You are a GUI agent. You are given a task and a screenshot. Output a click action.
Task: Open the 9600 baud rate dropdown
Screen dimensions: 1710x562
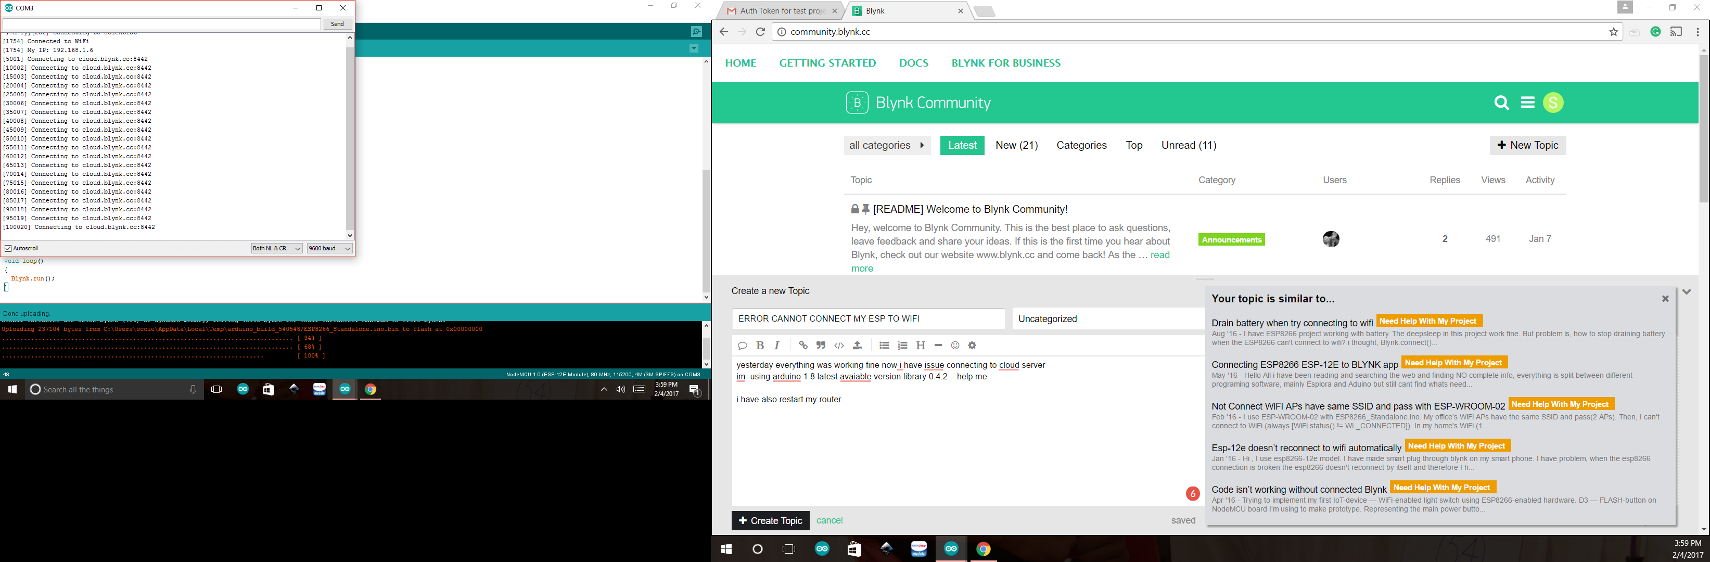click(x=329, y=248)
